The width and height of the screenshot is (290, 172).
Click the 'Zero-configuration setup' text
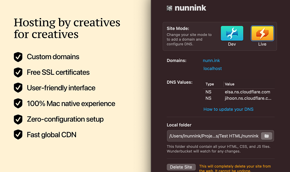(65, 119)
